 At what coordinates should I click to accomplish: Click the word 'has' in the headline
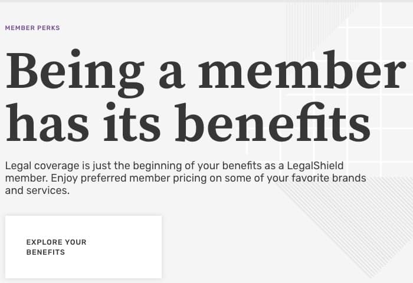pos(47,123)
